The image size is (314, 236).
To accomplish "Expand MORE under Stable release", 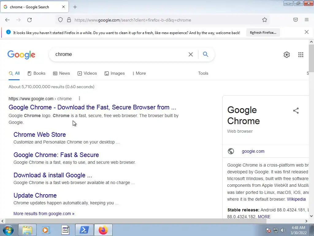I will pyautogui.click(x=264, y=217).
